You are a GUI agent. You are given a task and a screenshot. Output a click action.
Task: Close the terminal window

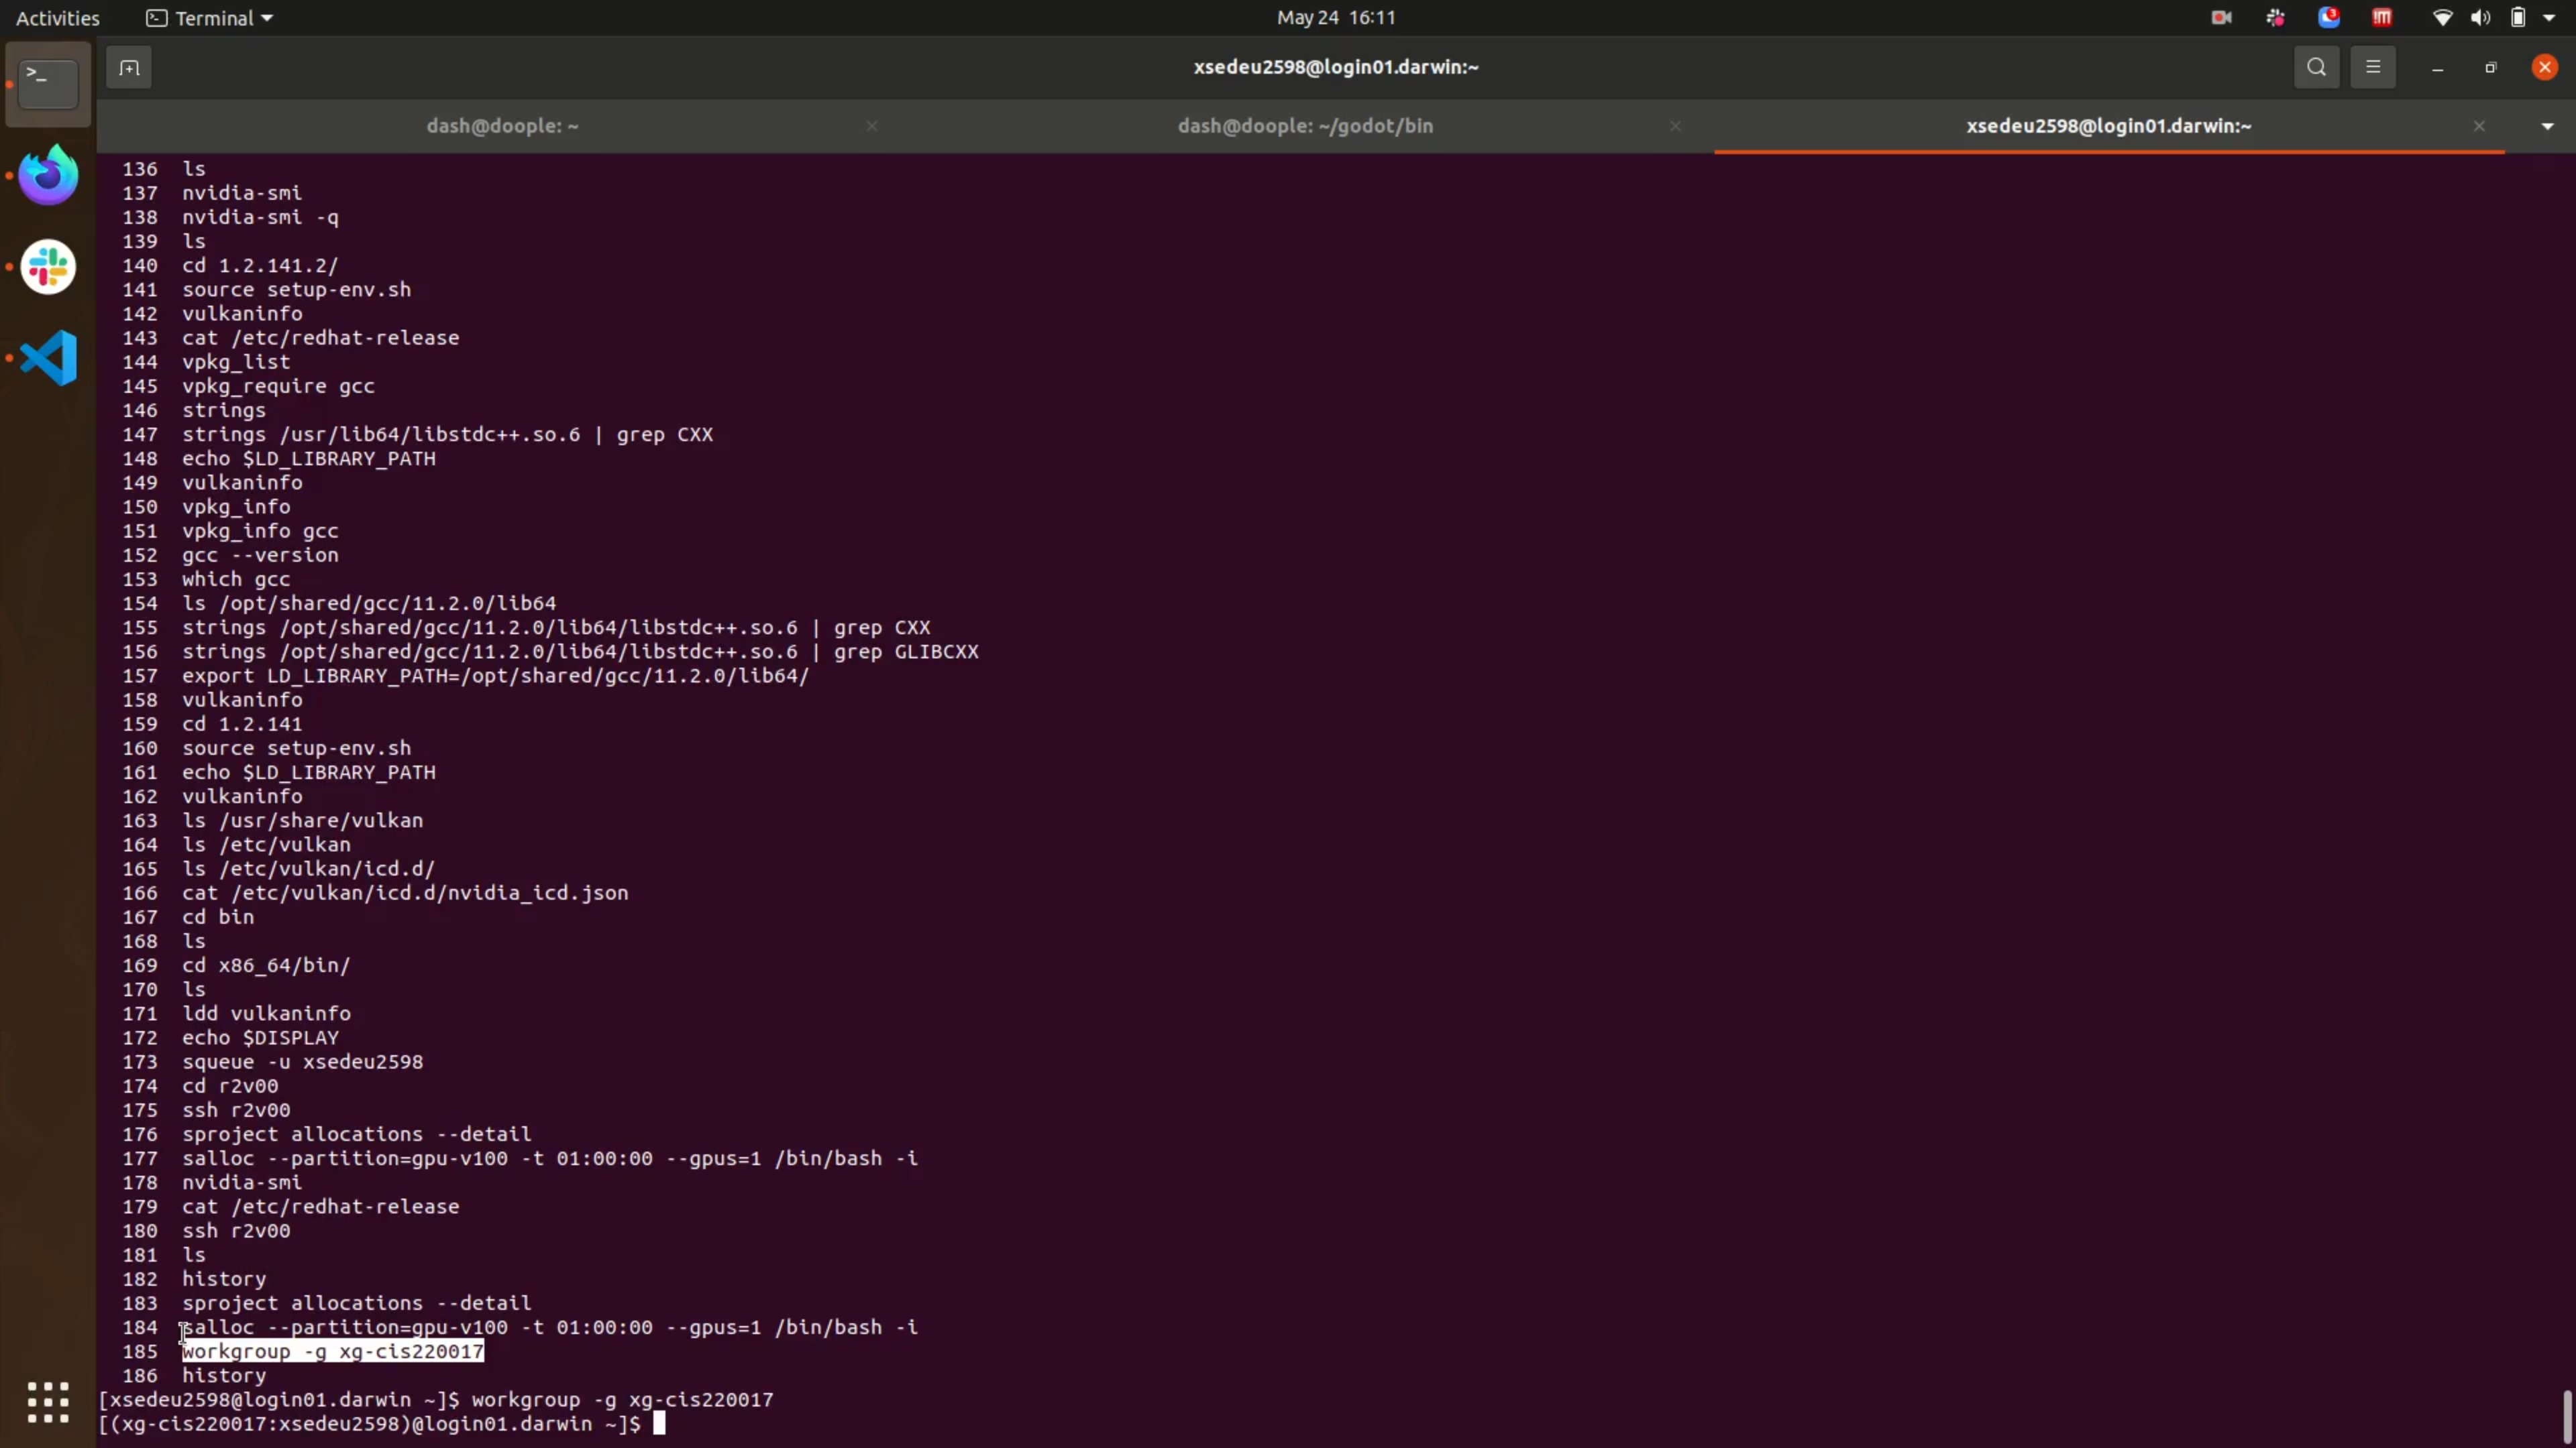coord(2545,68)
